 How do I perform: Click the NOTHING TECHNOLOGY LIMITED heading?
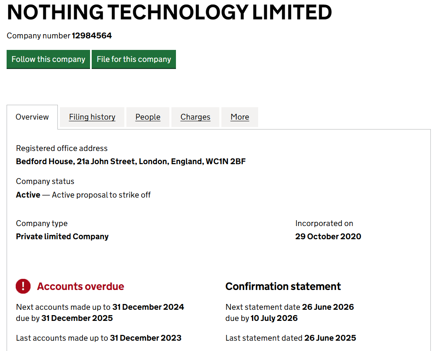[169, 13]
